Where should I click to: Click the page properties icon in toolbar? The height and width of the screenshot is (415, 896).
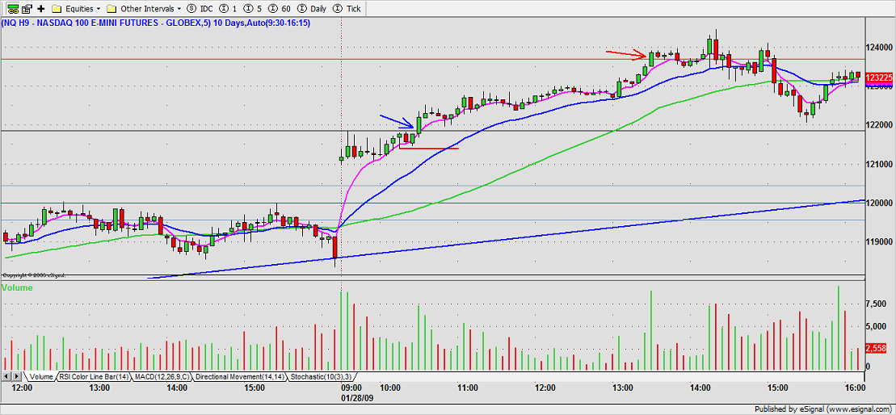tap(27, 9)
